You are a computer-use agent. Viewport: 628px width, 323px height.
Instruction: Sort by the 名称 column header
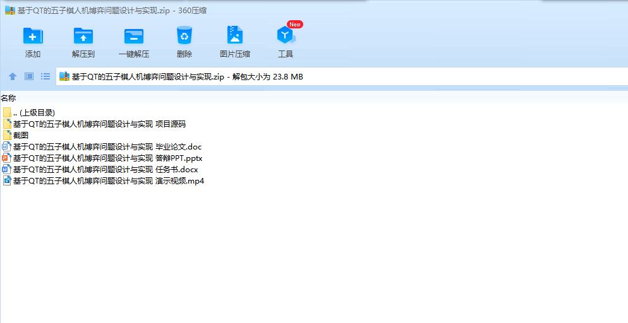pos(8,98)
